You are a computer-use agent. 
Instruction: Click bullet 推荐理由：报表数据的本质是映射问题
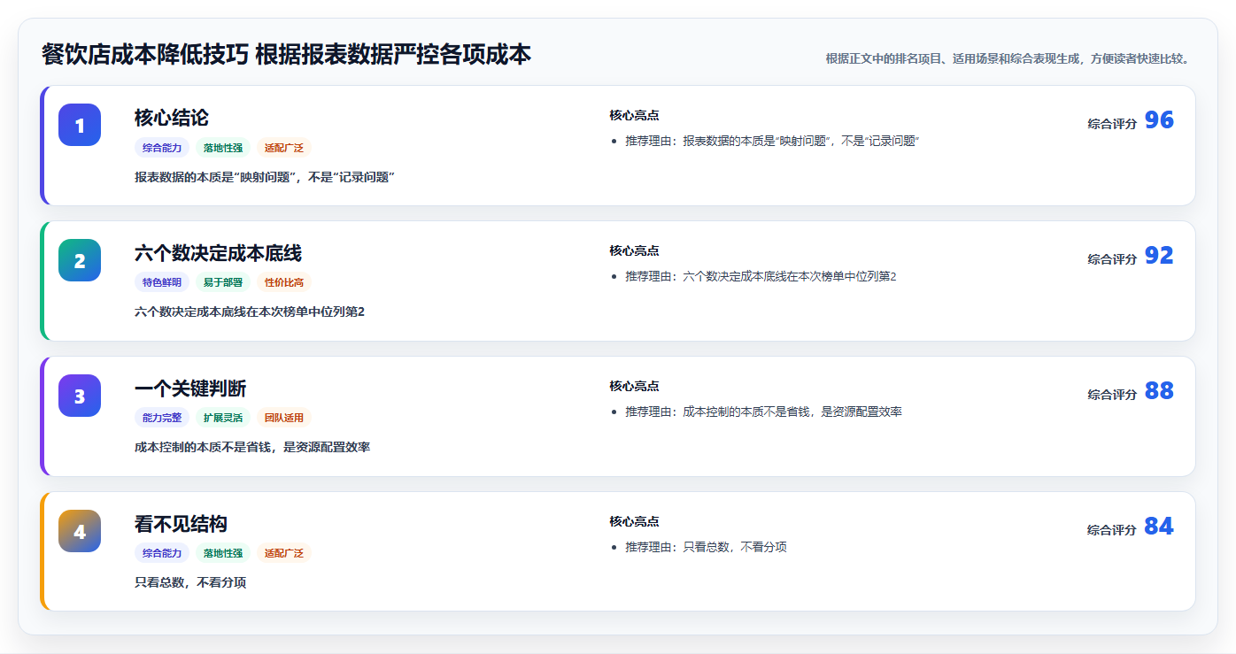tap(772, 141)
